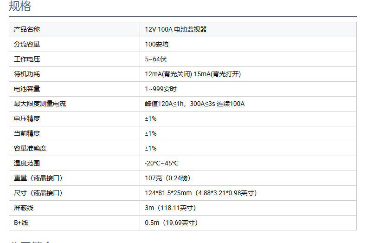
Task: Select the 容量准确度 row label
Action: [x=30, y=148]
